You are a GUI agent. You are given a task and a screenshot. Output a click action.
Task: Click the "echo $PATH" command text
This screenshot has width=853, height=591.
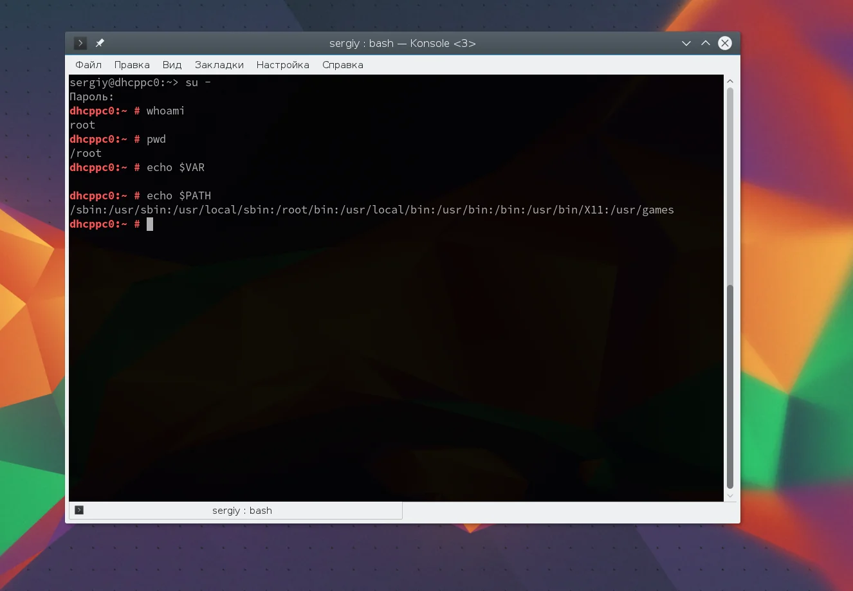(x=179, y=195)
